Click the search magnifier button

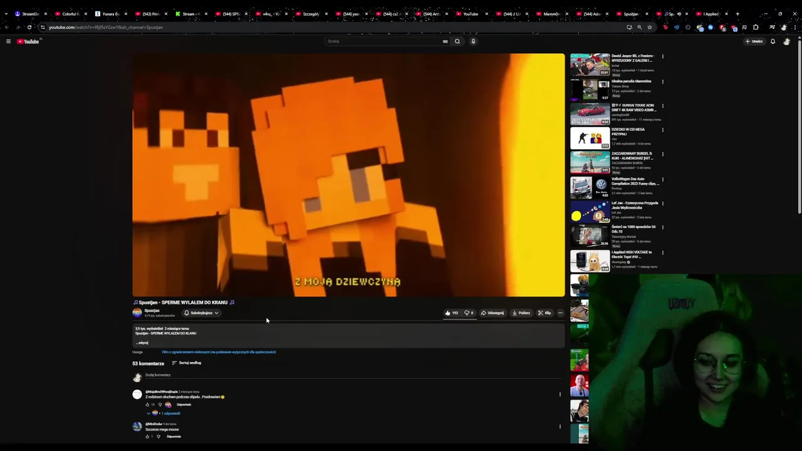pyautogui.click(x=457, y=41)
